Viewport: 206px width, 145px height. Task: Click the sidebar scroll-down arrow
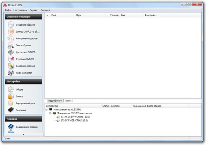click(x=24, y=135)
